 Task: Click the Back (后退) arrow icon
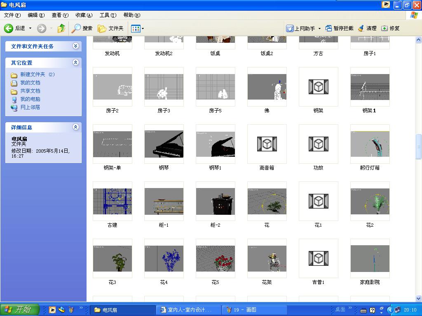[x=8, y=28]
